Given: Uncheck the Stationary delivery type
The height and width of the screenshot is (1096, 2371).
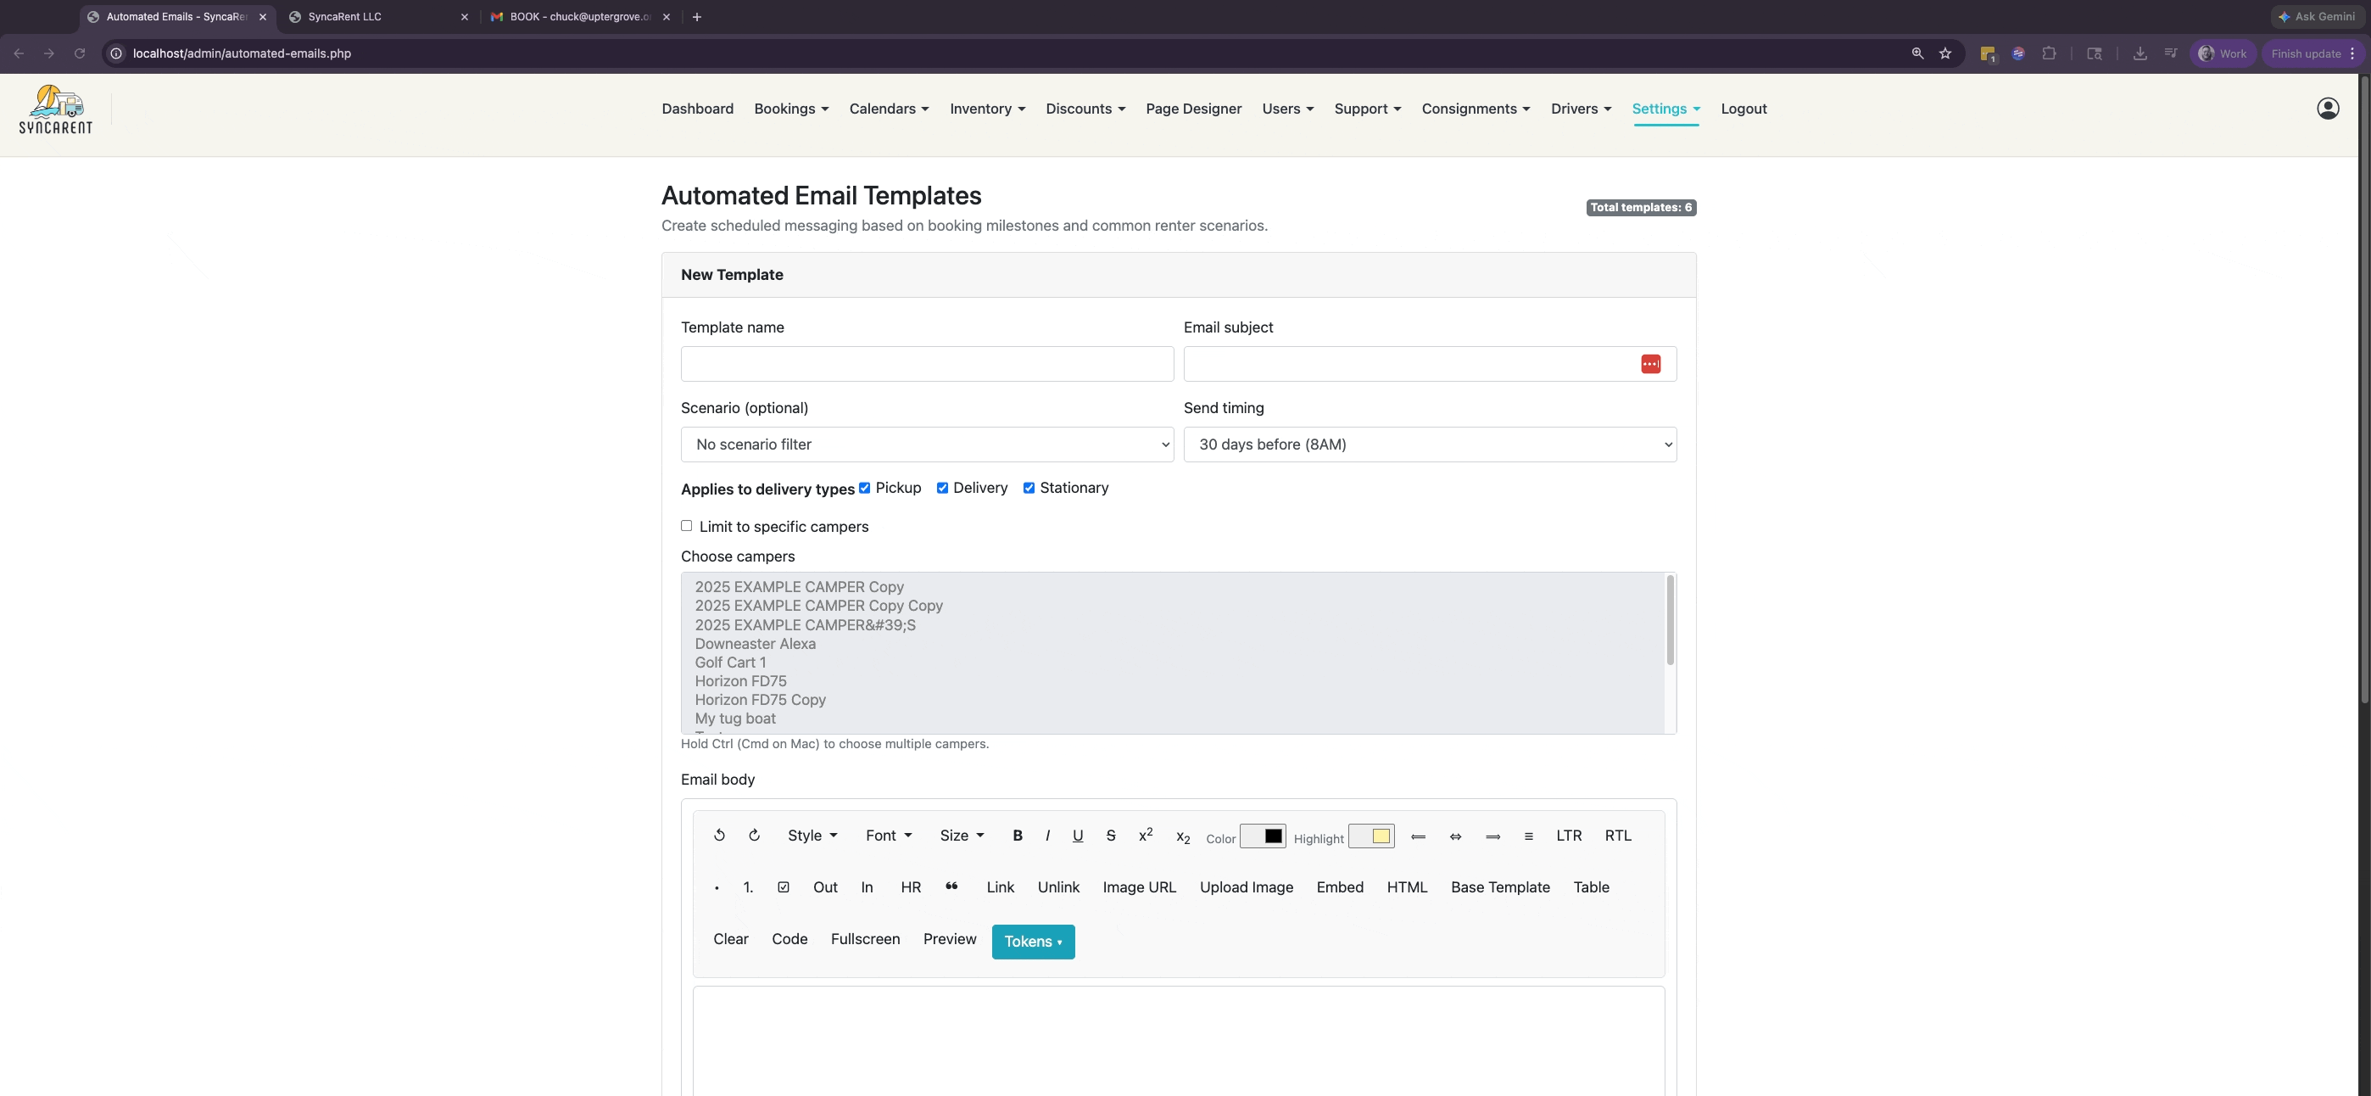Looking at the screenshot, I should [1028, 488].
